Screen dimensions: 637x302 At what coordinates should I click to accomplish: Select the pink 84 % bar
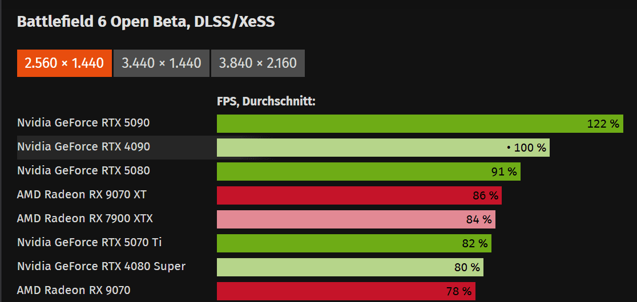click(356, 219)
